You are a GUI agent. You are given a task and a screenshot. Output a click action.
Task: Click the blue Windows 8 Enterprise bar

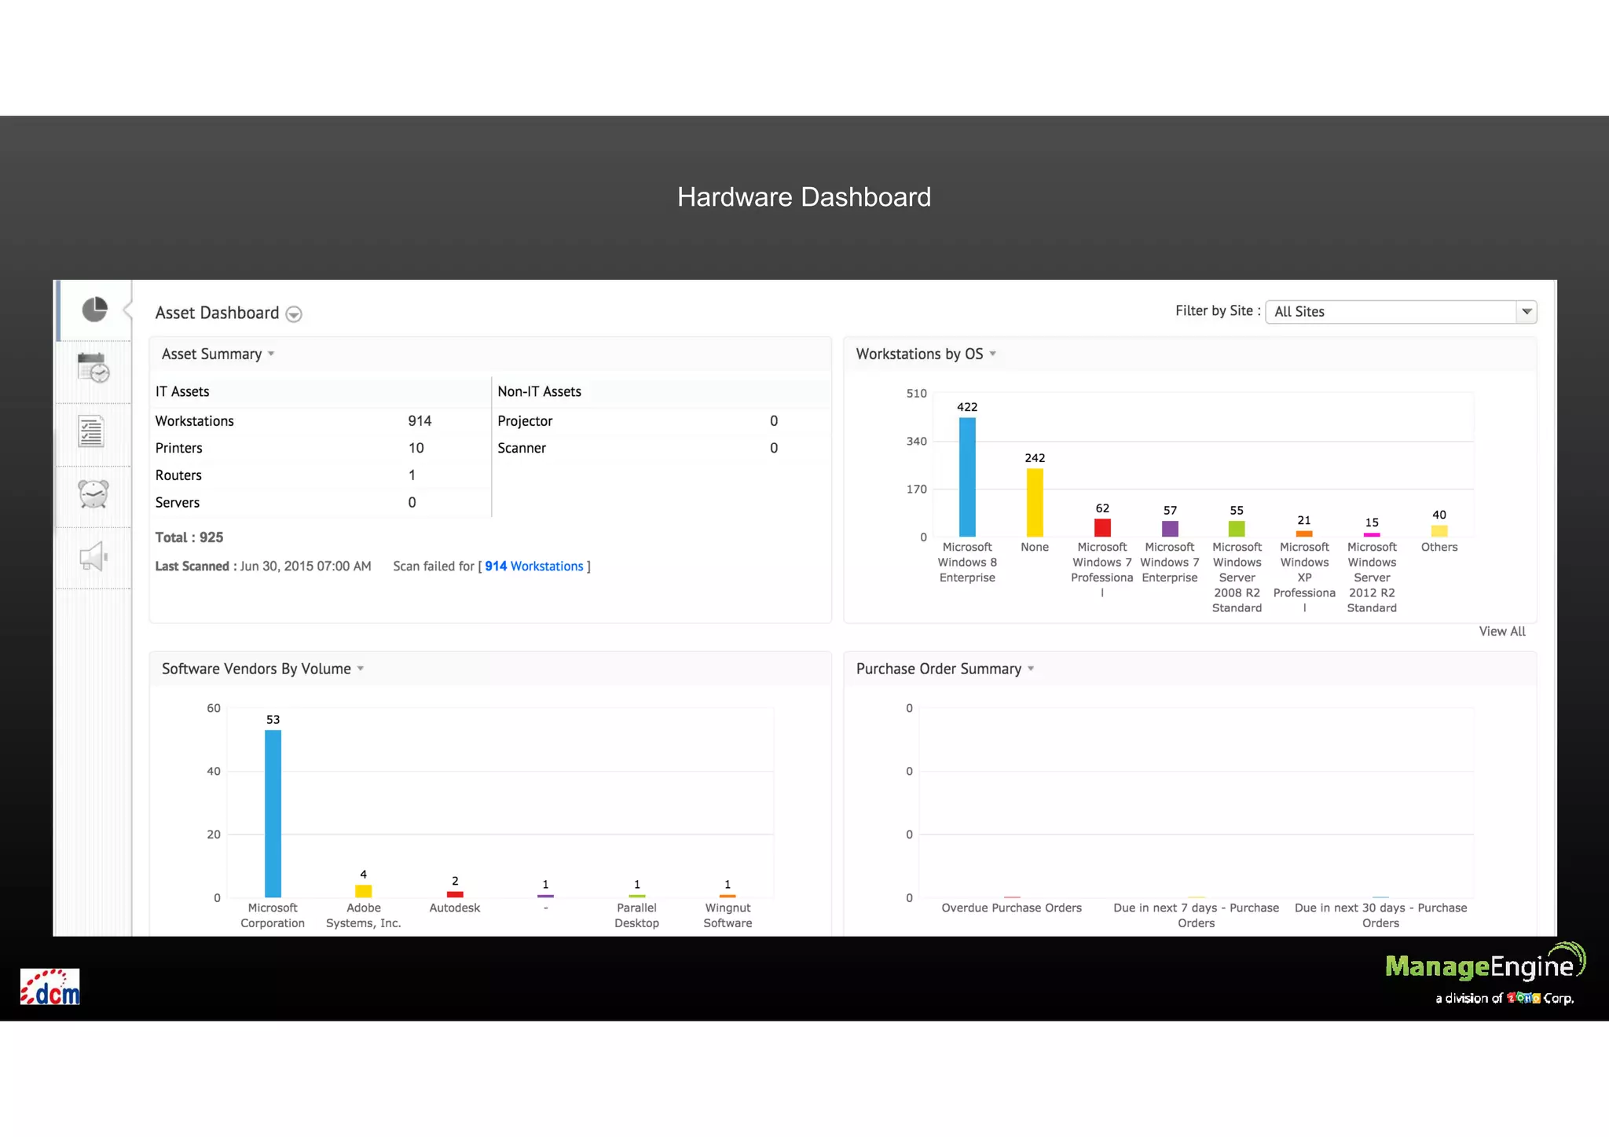[x=968, y=477]
